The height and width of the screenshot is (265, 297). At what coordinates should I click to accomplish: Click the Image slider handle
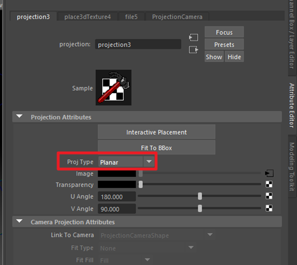[140, 173]
